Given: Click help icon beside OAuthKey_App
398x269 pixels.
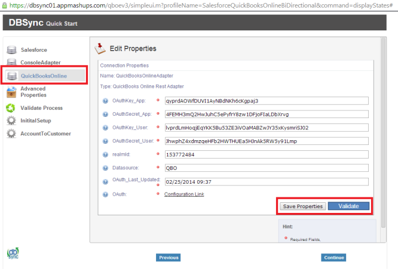Looking at the screenshot, I should pos(105,101).
